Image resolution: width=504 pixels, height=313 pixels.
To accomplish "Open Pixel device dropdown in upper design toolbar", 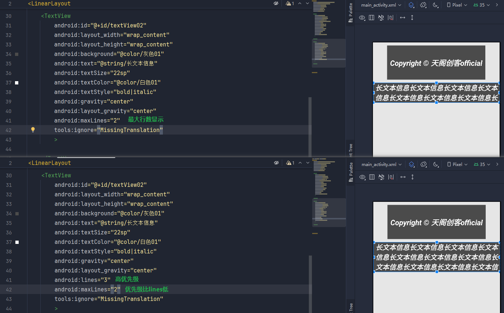I will point(457,5).
